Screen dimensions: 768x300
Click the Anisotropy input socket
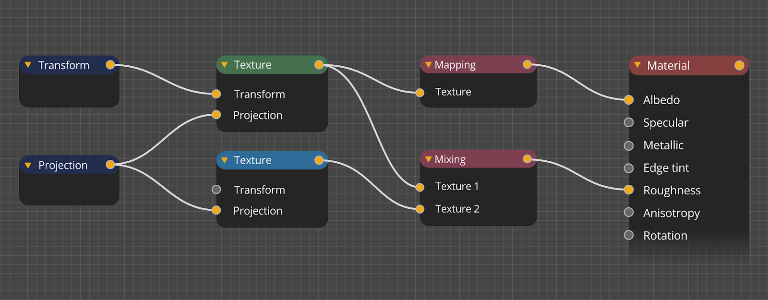(629, 212)
